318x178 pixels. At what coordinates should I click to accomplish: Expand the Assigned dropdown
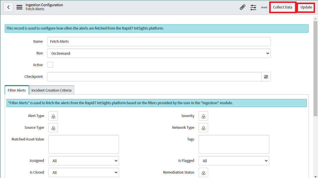click(84, 161)
